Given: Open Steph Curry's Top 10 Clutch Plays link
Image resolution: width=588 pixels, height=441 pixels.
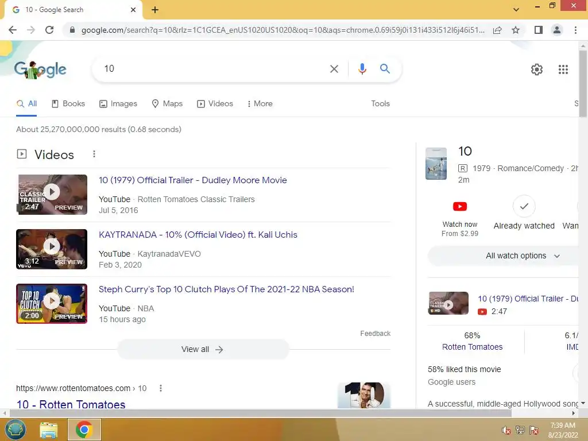Looking at the screenshot, I should [226, 289].
